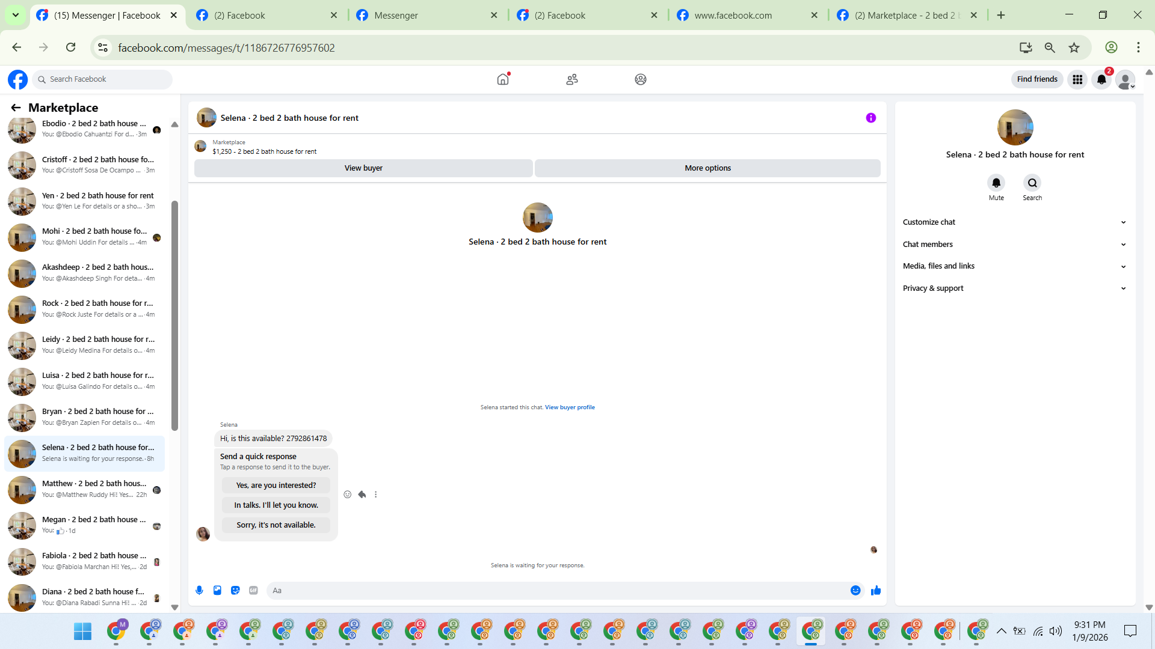Send quick reply "Sorry, it's not available."
The image size is (1155, 649).
[x=276, y=525]
